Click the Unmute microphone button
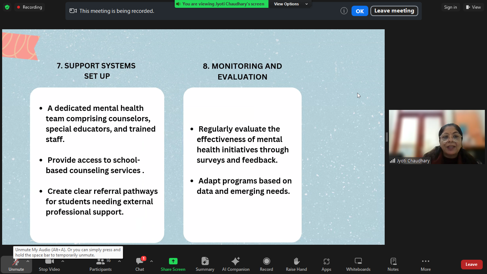Image resolution: width=487 pixels, height=274 pixels. 16,265
